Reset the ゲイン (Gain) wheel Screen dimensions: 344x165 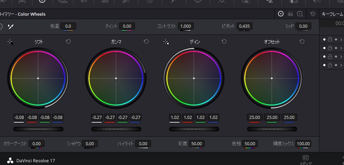pos(224,41)
